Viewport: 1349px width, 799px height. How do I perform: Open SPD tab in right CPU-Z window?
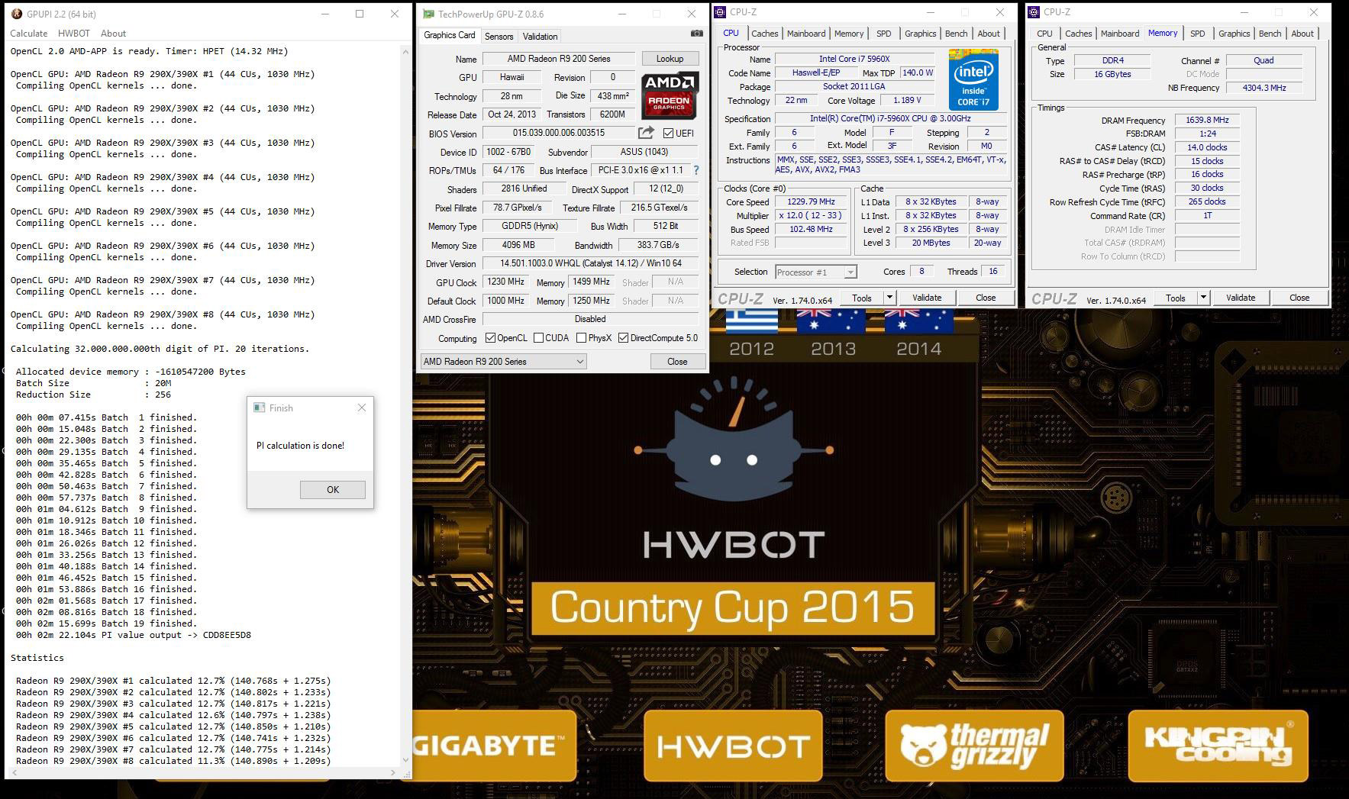(x=1197, y=34)
